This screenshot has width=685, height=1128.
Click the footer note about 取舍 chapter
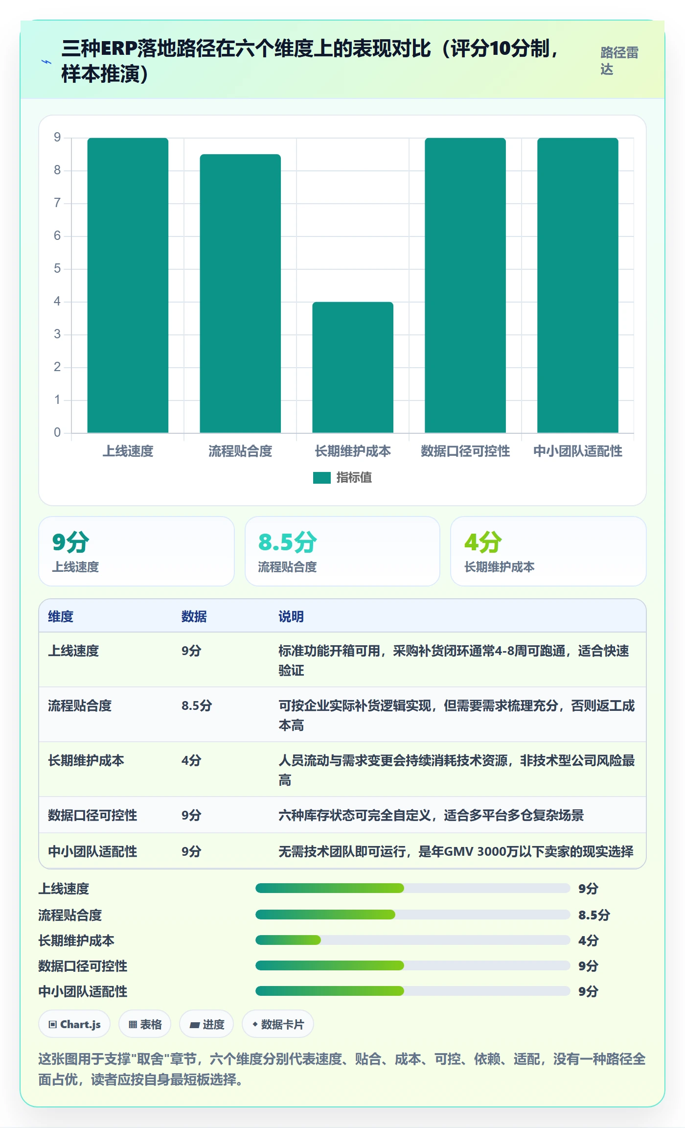click(342, 1069)
